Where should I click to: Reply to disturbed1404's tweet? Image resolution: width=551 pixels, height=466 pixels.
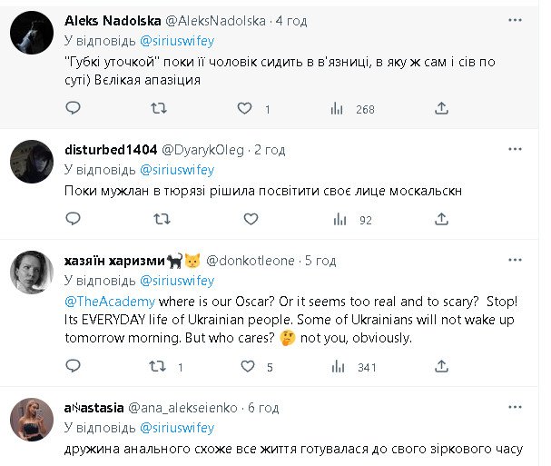pos(74,218)
